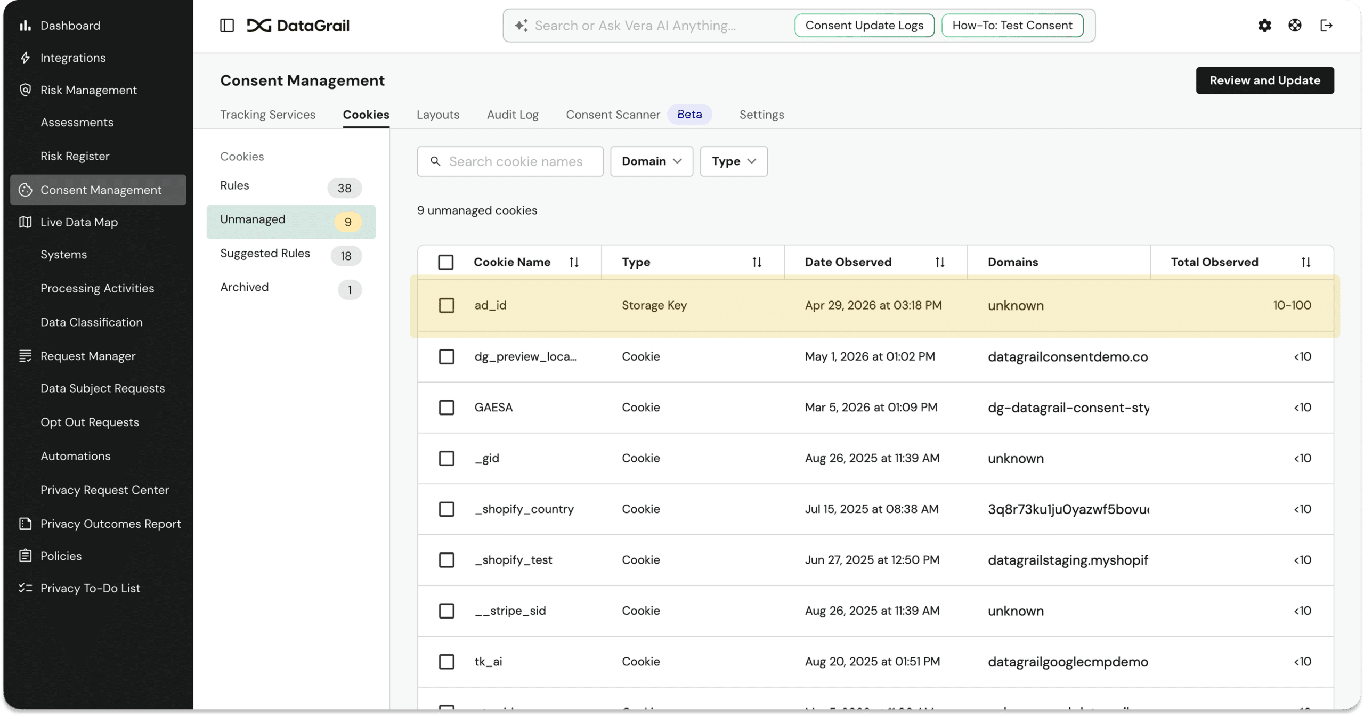Viewport: 1364px width, 716px height.
Task: Check the dg_preview_loca... row checkbox
Action: pyautogui.click(x=446, y=356)
